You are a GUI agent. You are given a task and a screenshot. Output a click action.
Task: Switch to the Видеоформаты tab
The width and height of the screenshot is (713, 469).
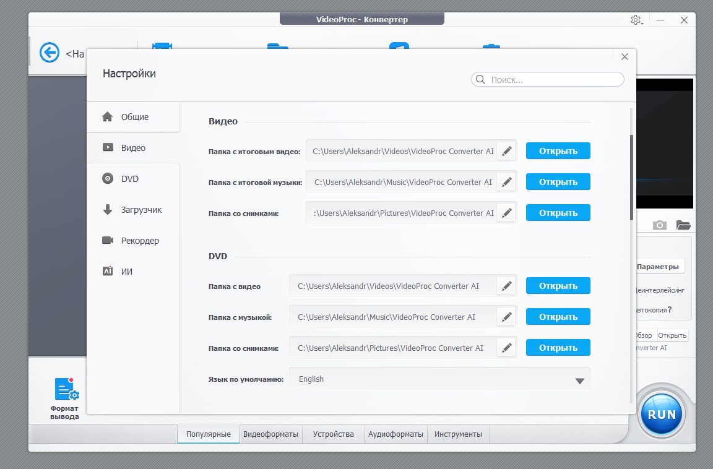[270, 434]
